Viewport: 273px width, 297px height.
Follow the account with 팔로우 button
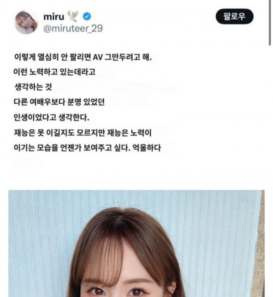click(x=234, y=16)
